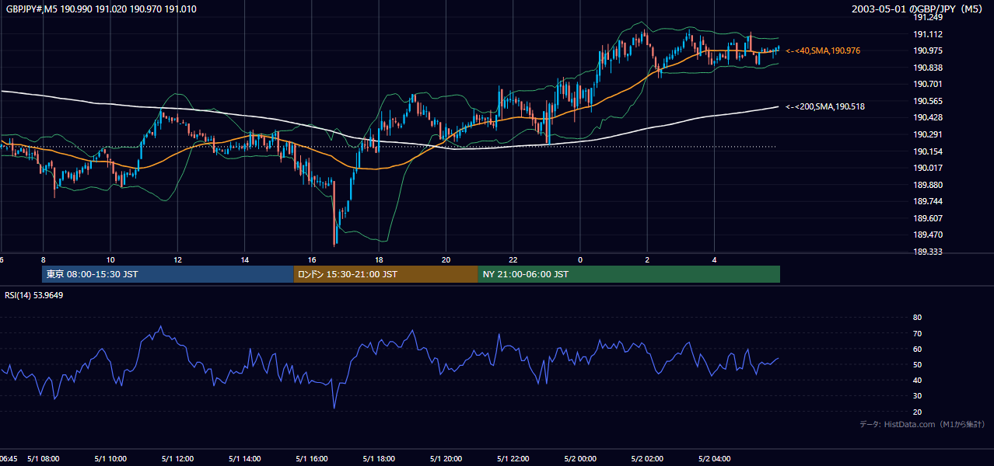Click price axis value 190.291
This screenshot has width=994, height=466.
(928, 134)
